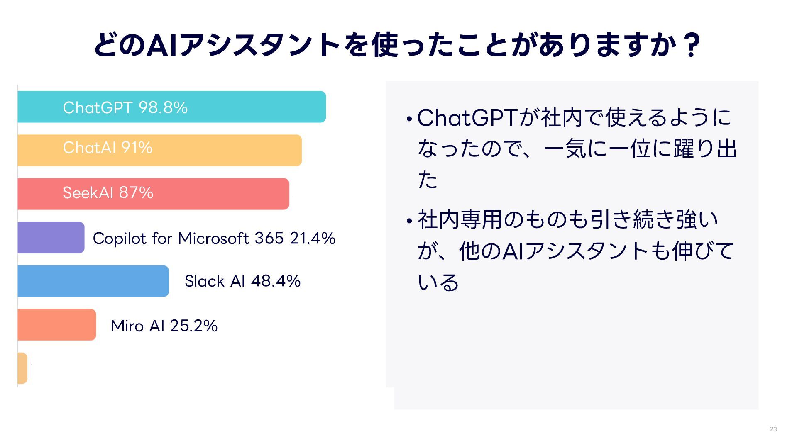The image size is (797, 448).
Task: Click the chart's vertical axis line
Action: (17, 236)
